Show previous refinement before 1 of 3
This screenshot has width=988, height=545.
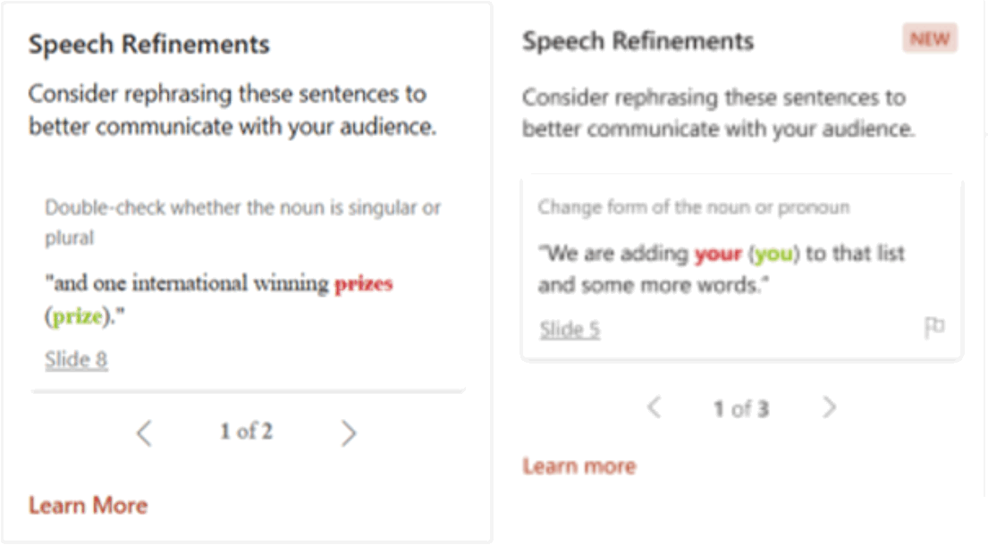coord(654,408)
